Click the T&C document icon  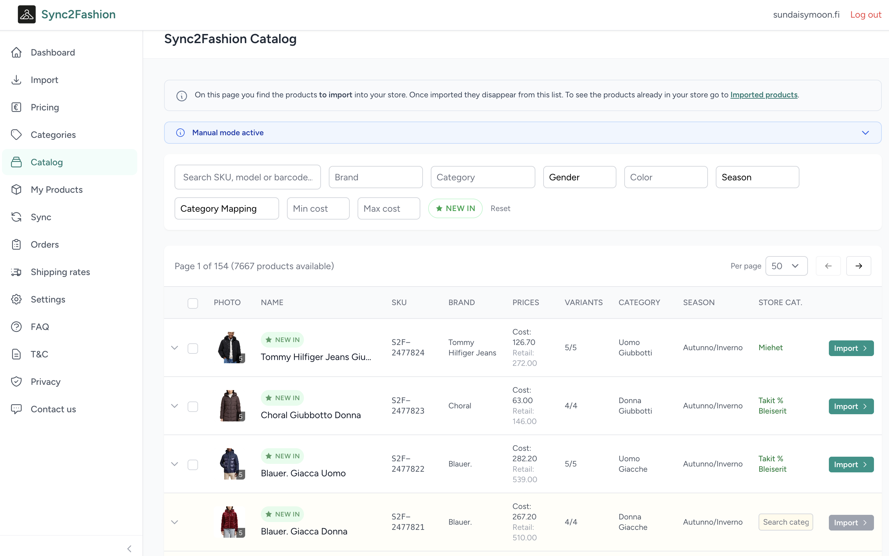click(16, 354)
